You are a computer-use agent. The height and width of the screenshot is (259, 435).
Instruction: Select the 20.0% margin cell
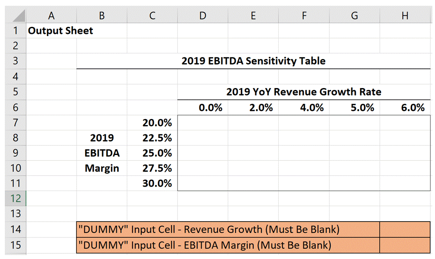click(152, 123)
